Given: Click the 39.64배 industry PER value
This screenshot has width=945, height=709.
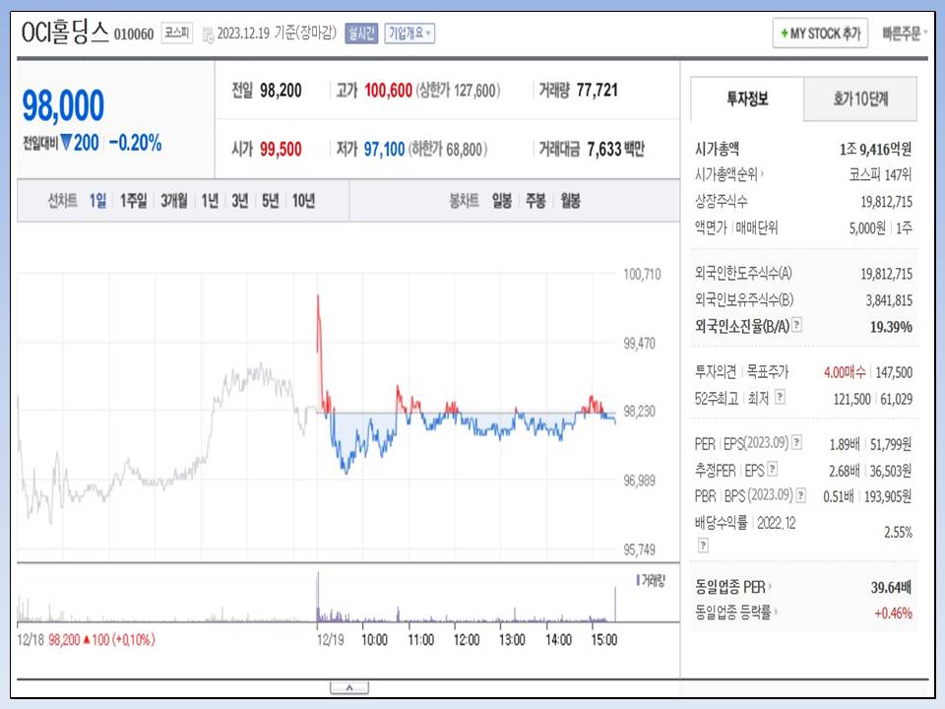Looking at the screenshot, I should click(x=891, y=587).
